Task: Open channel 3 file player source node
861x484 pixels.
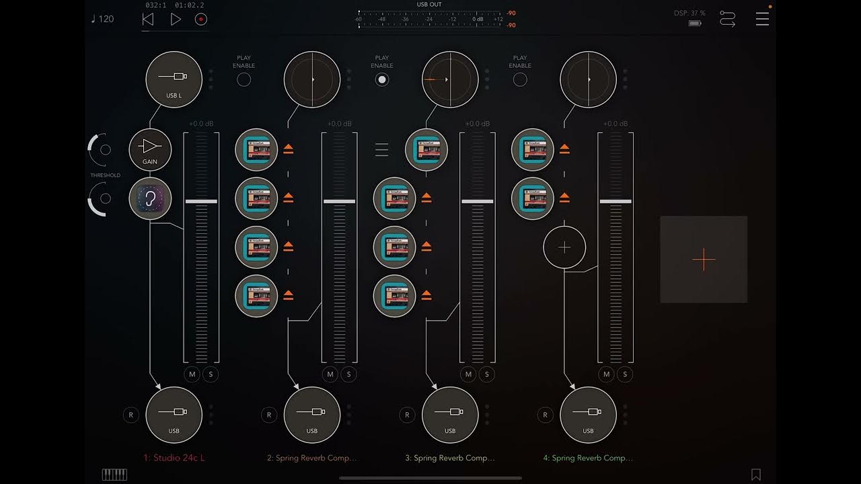Action: tap(450, 79)
